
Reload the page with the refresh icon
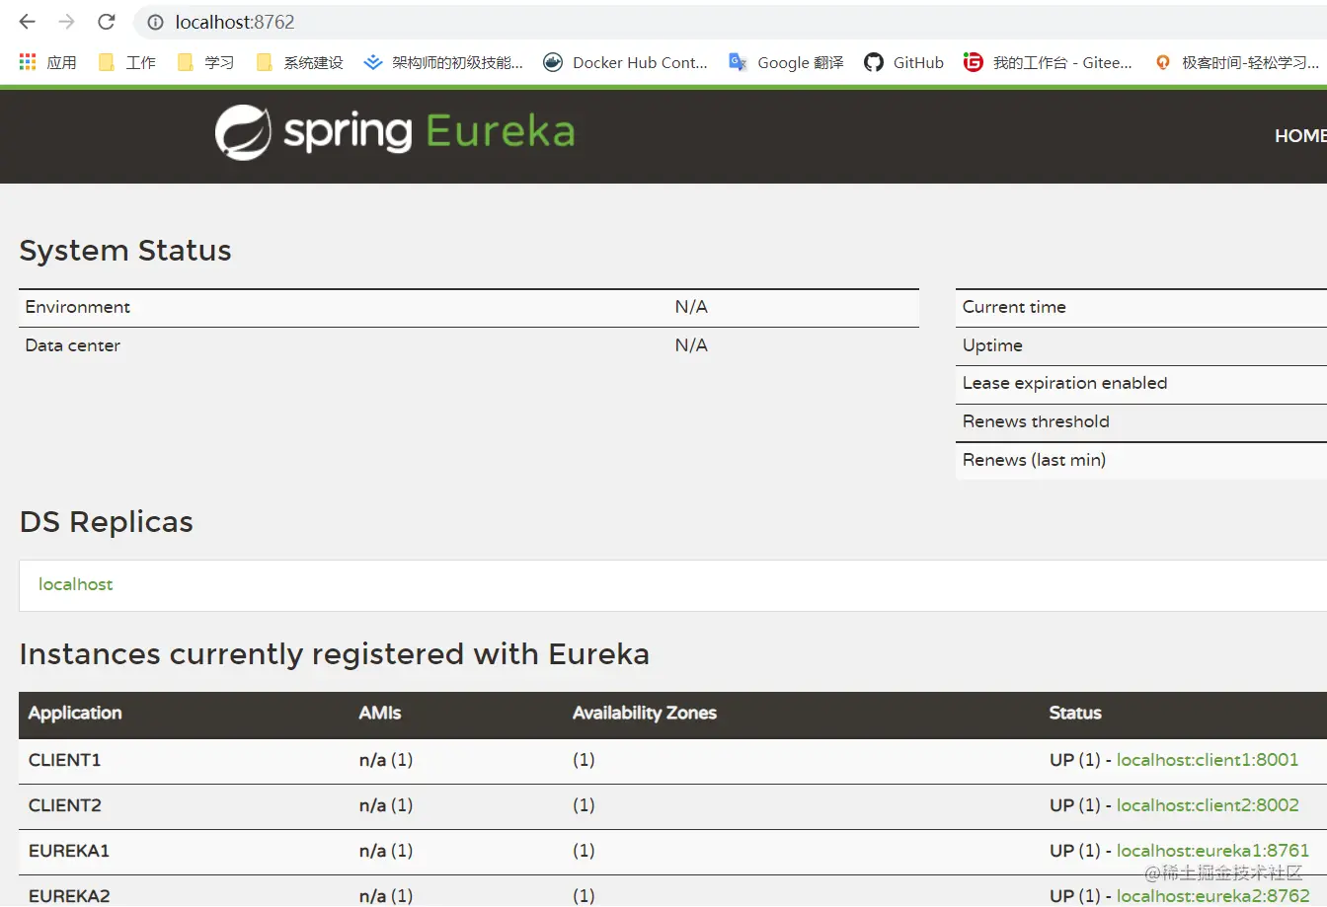pos(107,22)
